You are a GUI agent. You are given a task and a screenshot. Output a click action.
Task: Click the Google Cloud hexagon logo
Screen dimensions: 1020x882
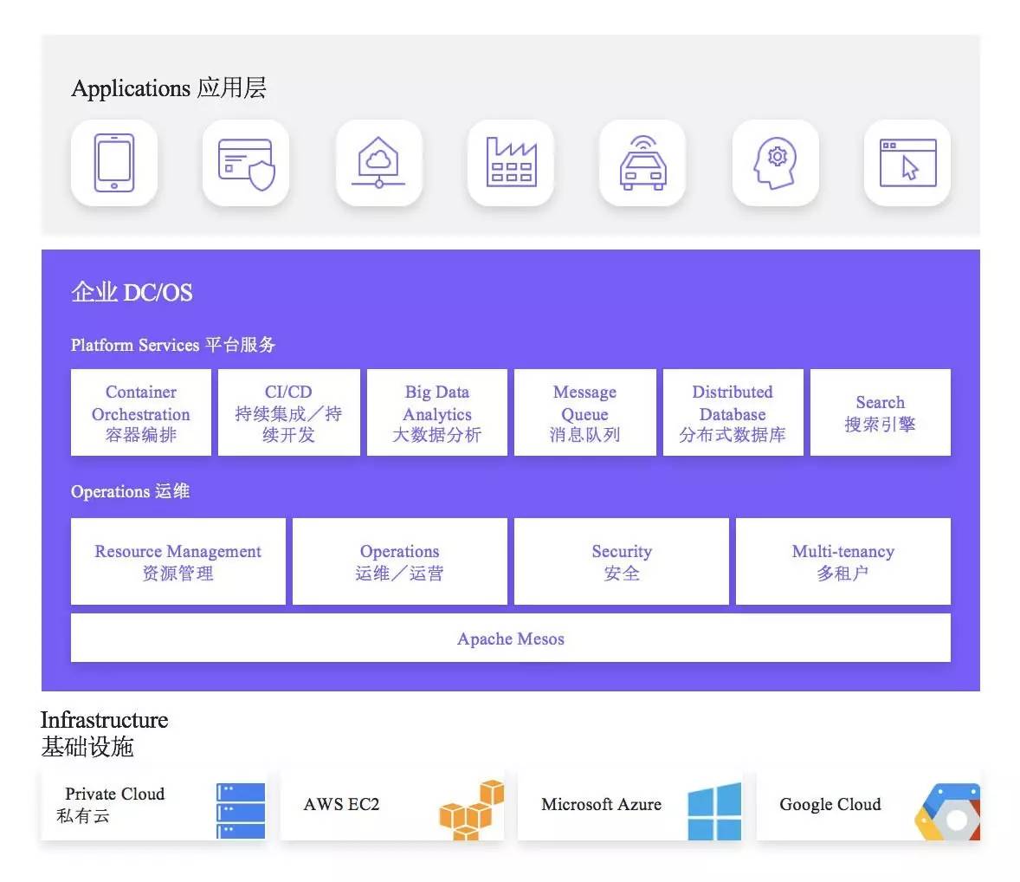point(949,812)
